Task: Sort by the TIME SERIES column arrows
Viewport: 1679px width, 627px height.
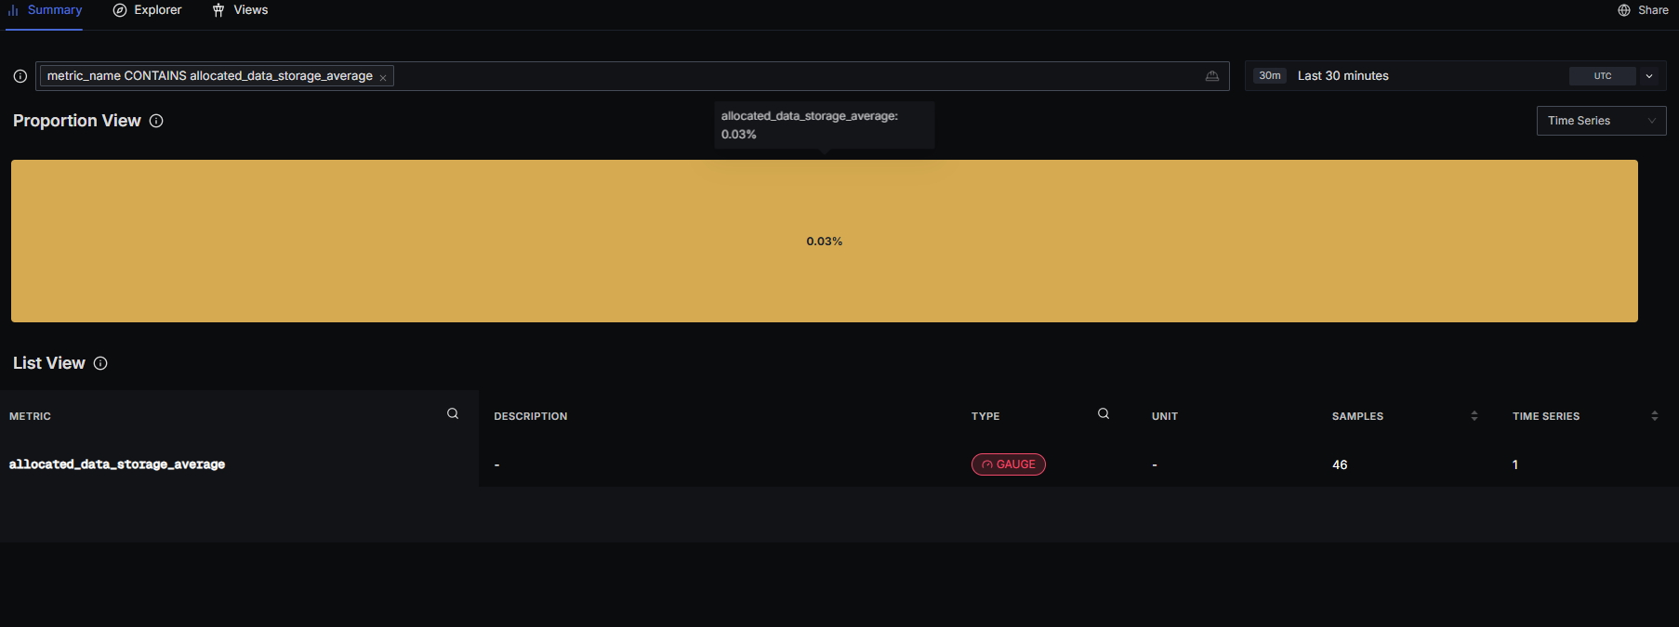Action: (1654, 416)
